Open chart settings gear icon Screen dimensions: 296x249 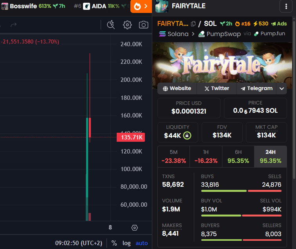(x=127, y=25)
